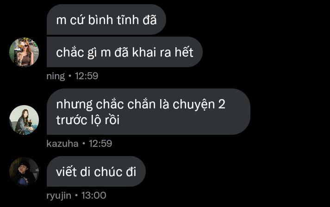The image size is (330, 207).
Task: Click the dot separator after ning
Action: pyautogui.click(x=70, y=76)
